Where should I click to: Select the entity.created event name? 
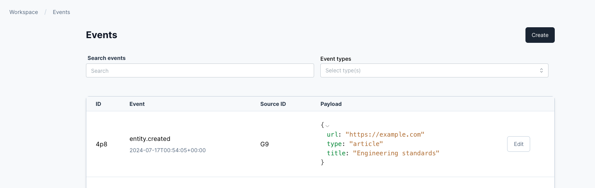click(x=150, y=139)
